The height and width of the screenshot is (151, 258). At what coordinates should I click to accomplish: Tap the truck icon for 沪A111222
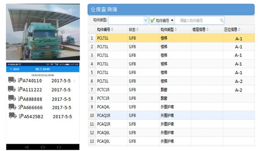click(12, 89)
